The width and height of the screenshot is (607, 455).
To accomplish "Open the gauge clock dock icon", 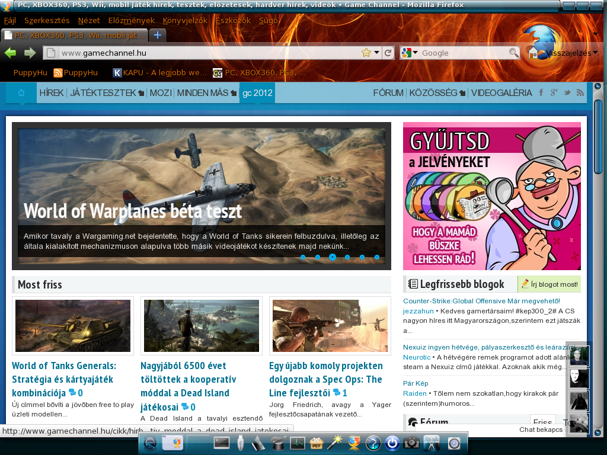I will (x=150, y=443).
